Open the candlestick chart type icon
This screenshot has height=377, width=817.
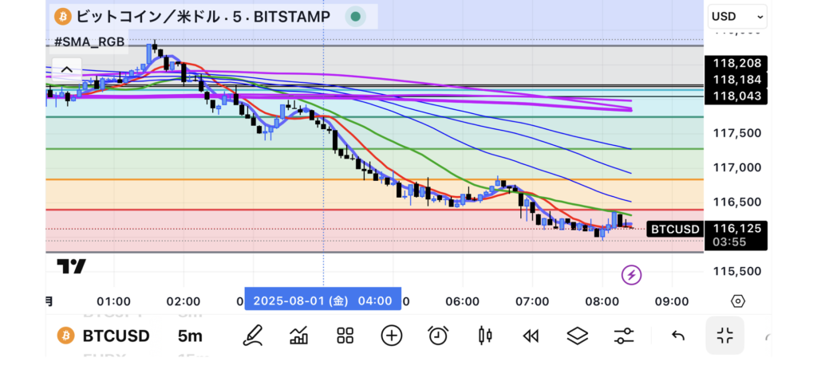483,336
